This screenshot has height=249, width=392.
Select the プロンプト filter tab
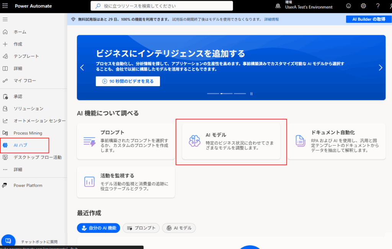pos(141,228)
